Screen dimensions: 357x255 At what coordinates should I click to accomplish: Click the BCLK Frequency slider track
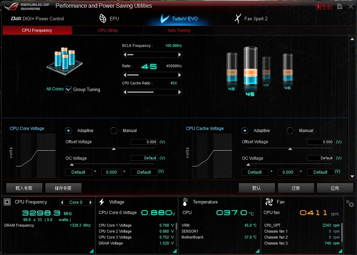pyautogui.click(x=152, y=55)
